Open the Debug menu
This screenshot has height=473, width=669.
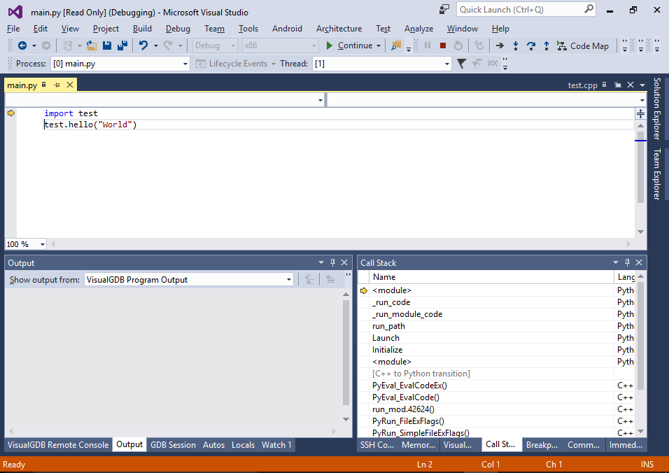coord(178,29)
